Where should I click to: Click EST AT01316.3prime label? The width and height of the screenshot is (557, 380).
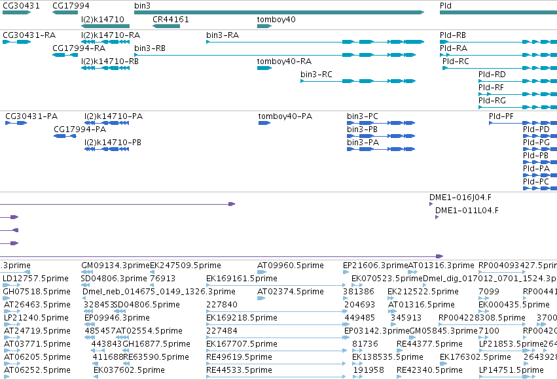coord(441,266)
